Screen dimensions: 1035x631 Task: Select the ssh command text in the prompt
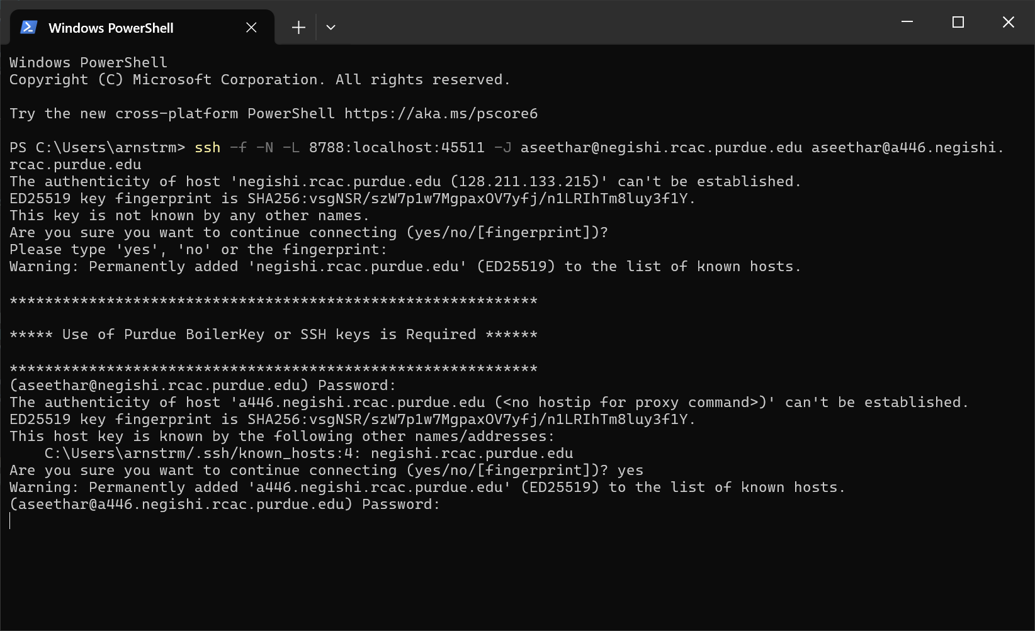(x=208, y=147)
